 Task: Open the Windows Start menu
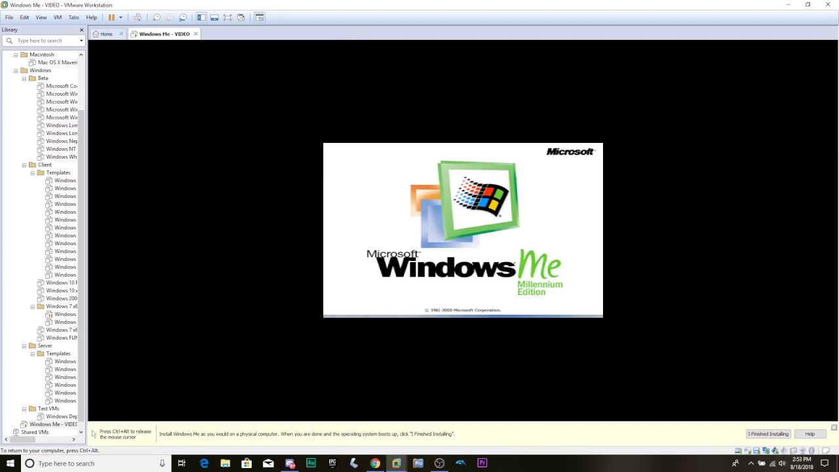pyautogui.click(x=10, y=463)
